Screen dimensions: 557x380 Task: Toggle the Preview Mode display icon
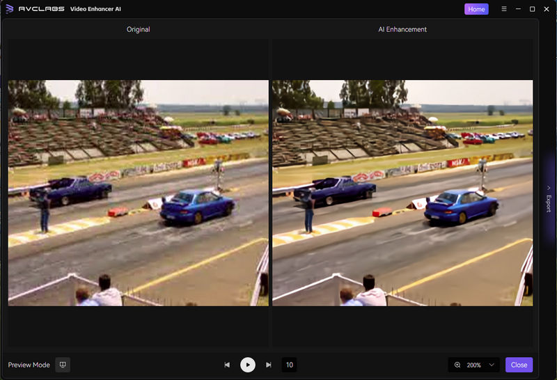[63, 365]
